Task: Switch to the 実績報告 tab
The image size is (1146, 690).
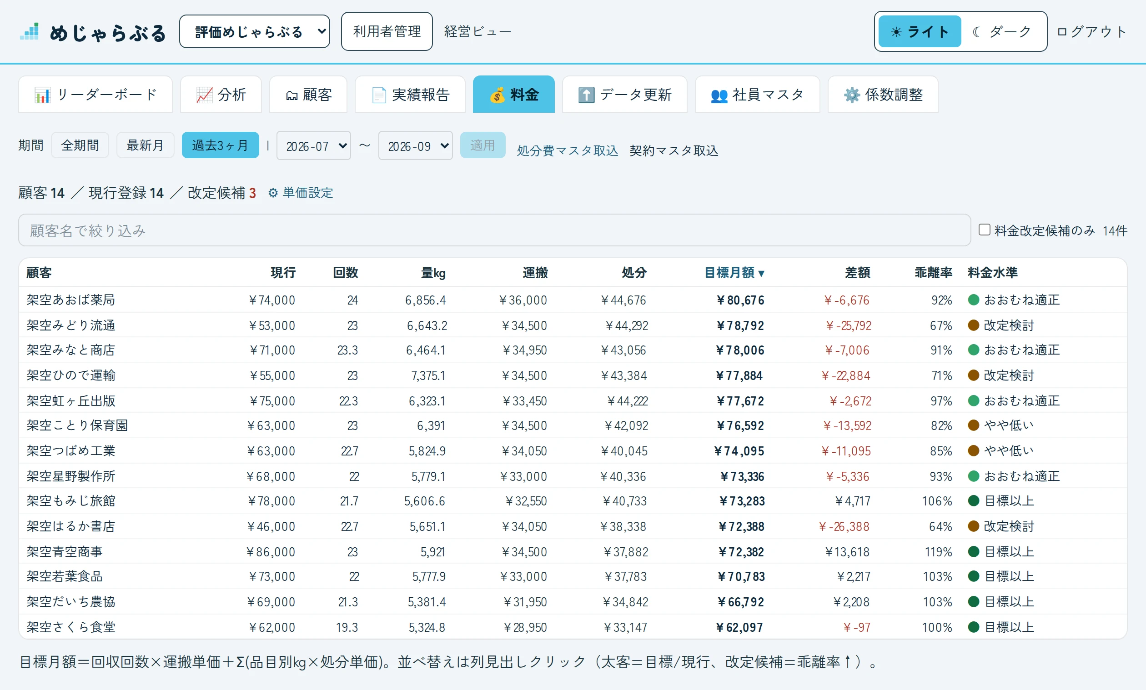Action: coord(410,95)
